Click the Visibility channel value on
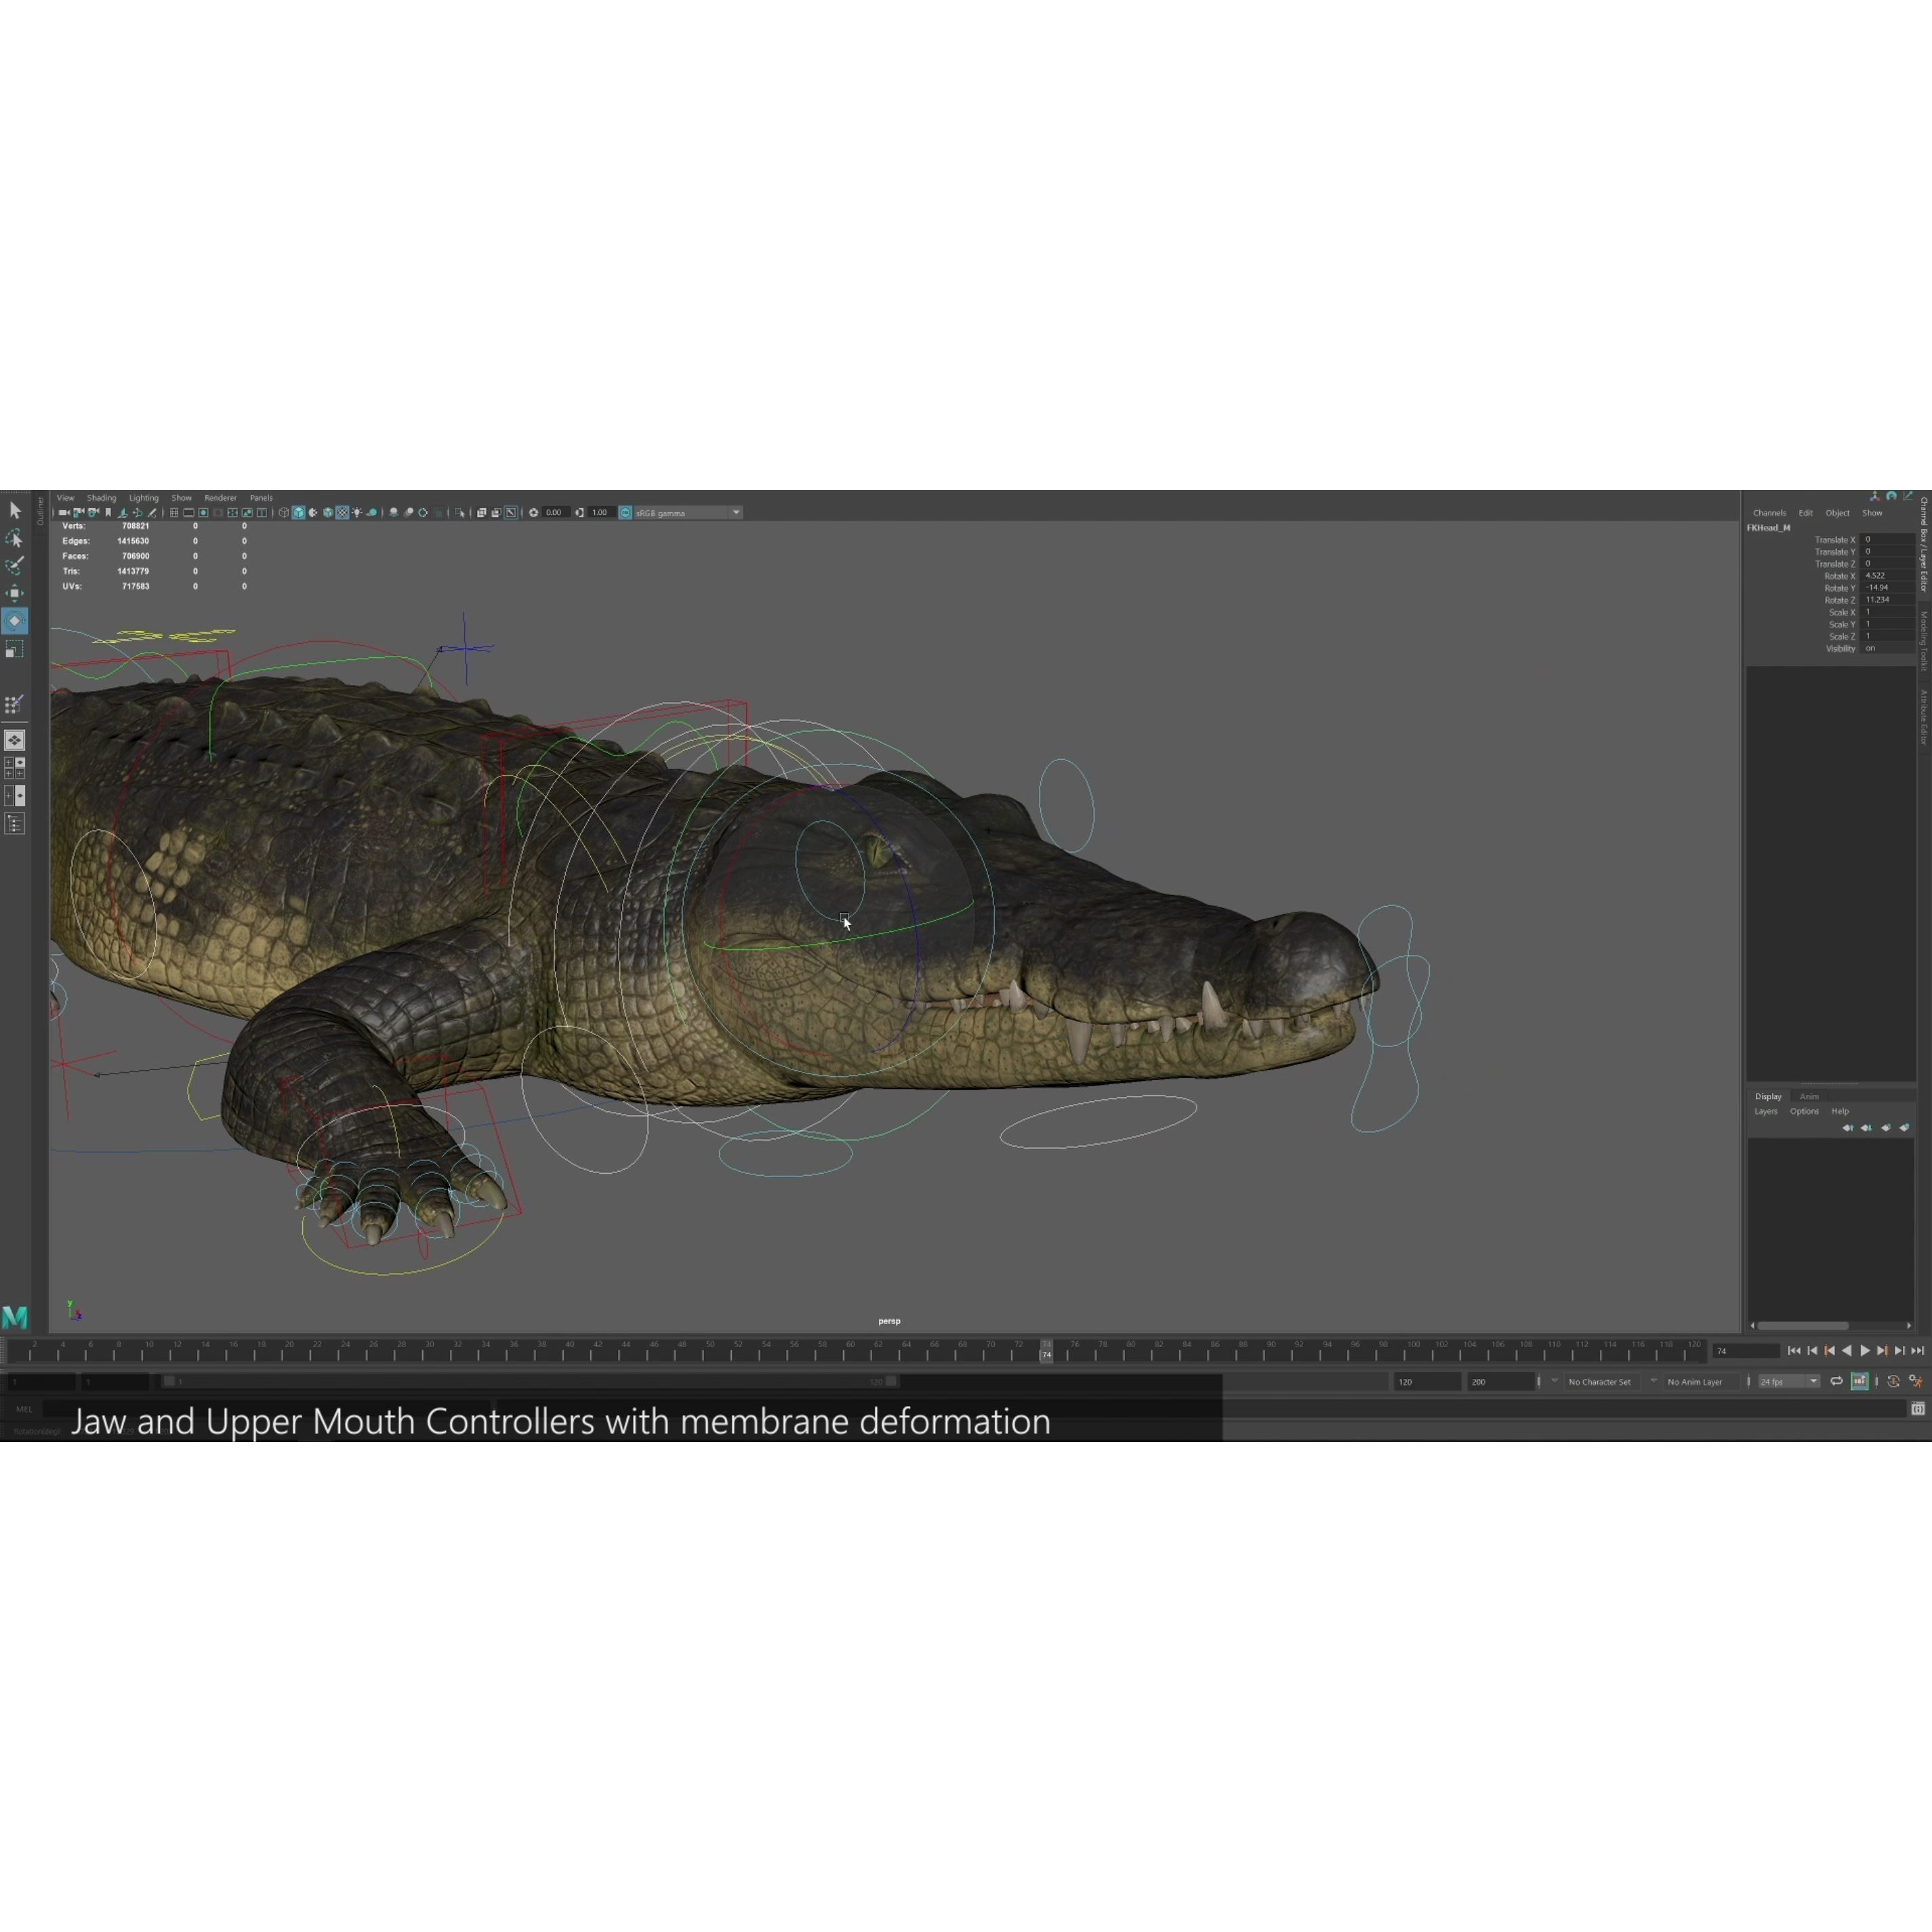1932x1932 pixels. [1888, 648]
